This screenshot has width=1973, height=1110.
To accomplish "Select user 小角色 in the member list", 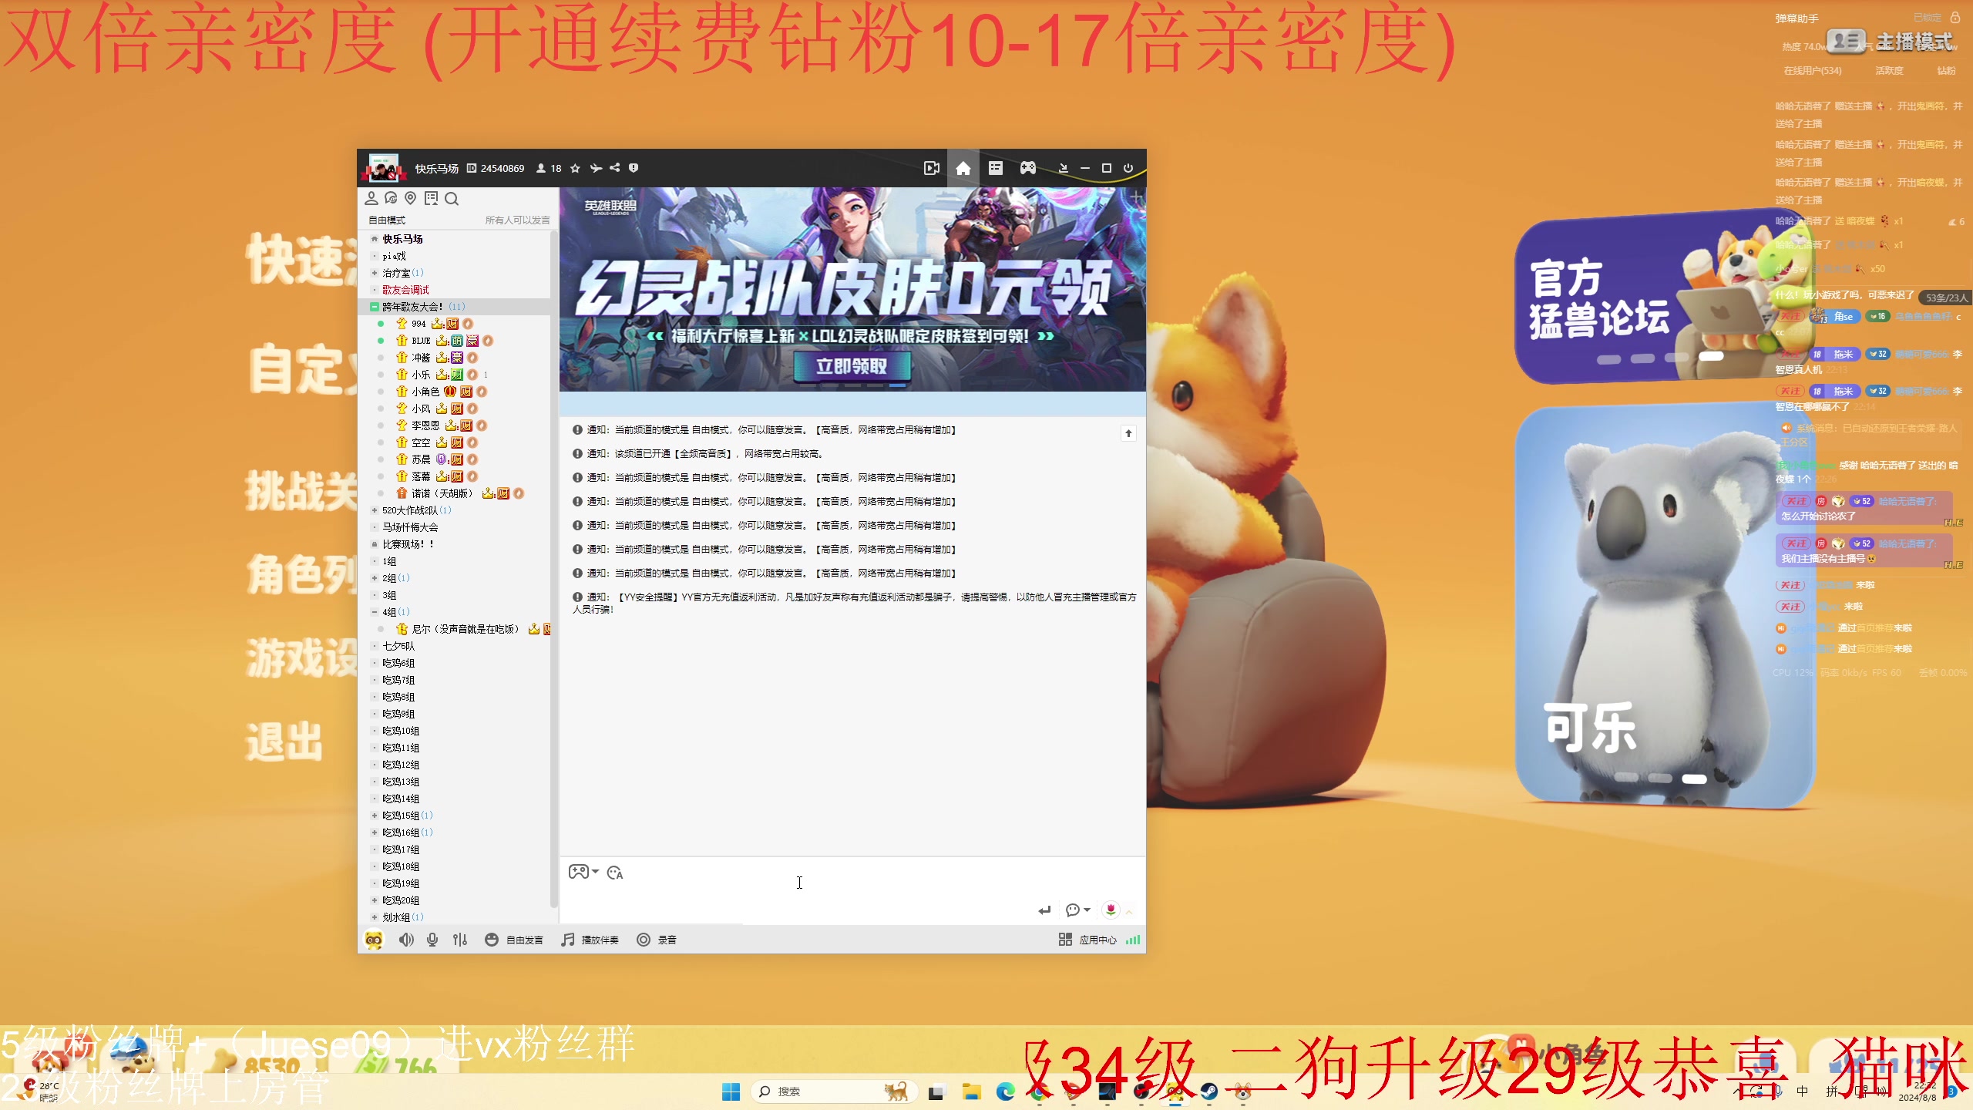I will click(x=425, y=392).
